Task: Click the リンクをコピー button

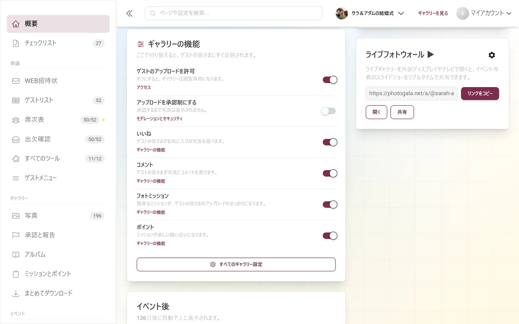Action: pyautogui.click(x=480, y=94)
